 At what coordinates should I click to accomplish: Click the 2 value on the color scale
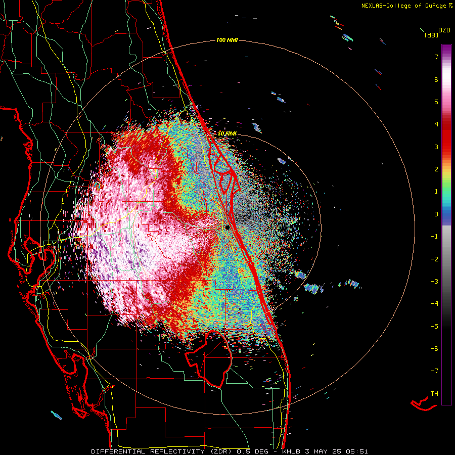pyautogui.click(x=436, y=169)
